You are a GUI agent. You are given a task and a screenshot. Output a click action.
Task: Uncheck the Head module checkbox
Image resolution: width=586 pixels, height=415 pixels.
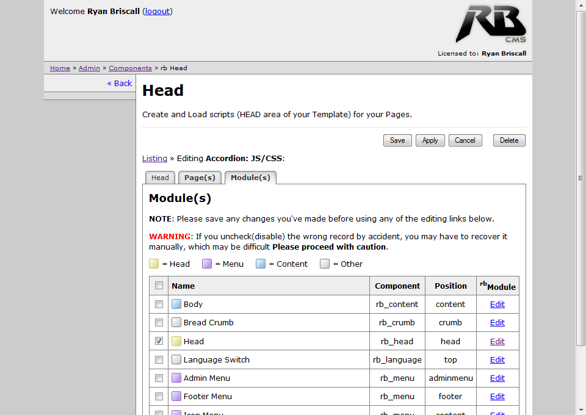tap(159, 341)
